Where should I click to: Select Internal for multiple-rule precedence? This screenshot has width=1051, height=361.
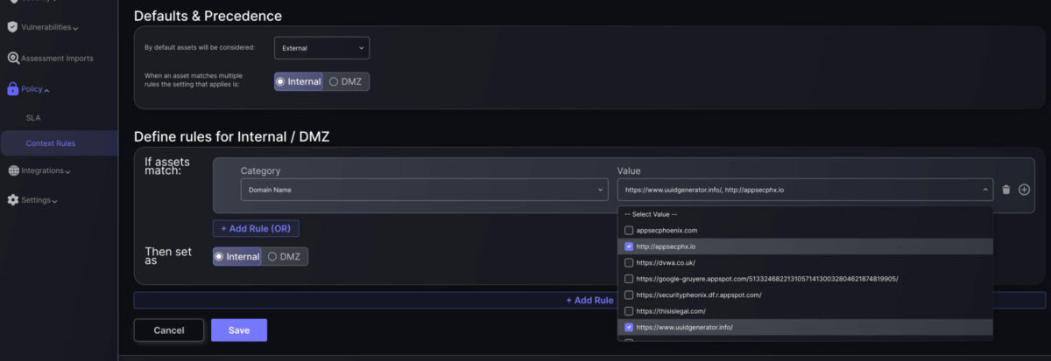[x=299, y=81]
